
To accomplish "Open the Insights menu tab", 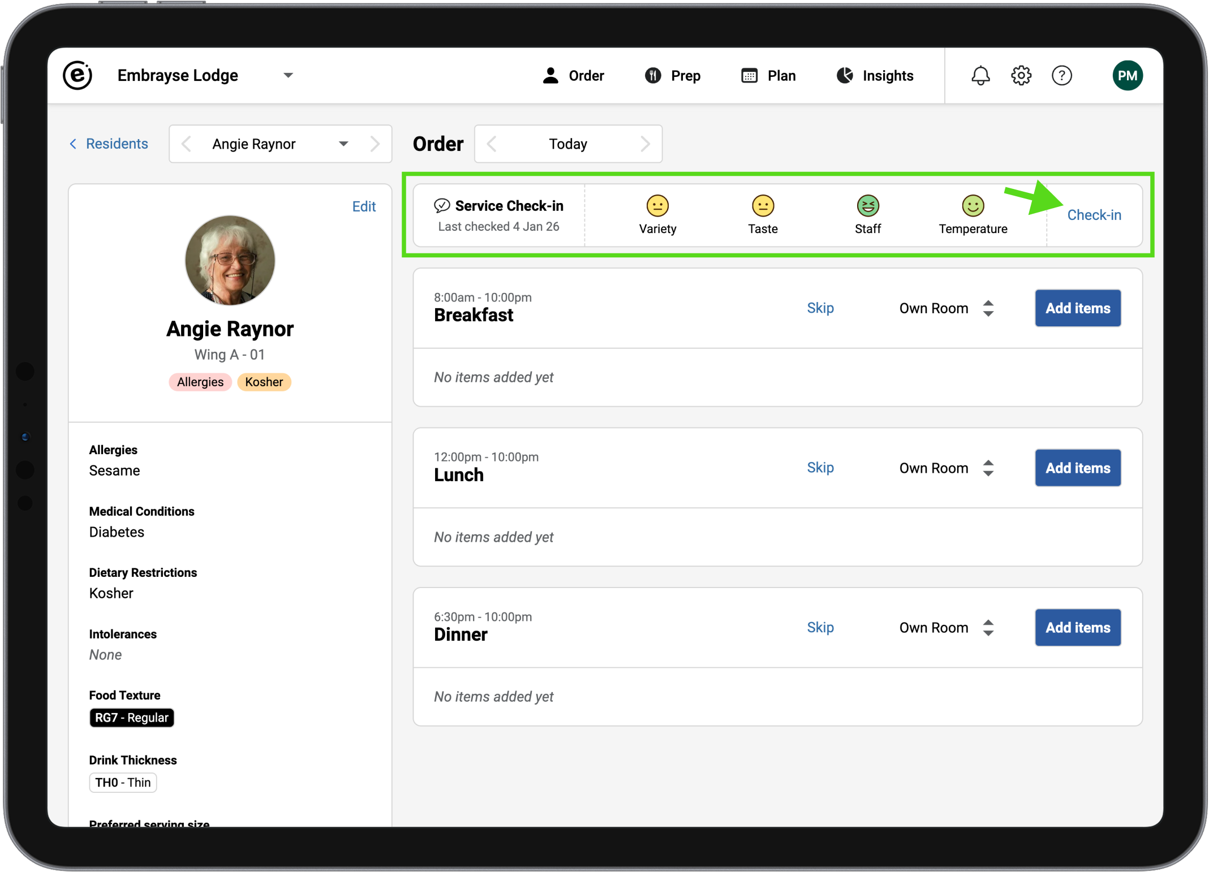I will (x=875, y=76).
